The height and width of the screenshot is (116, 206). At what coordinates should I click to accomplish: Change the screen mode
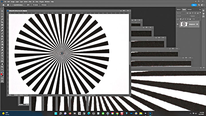2,81
